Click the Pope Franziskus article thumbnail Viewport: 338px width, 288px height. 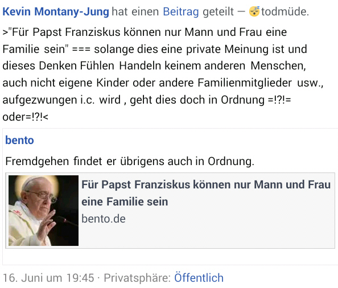click(x=44, y=211)
